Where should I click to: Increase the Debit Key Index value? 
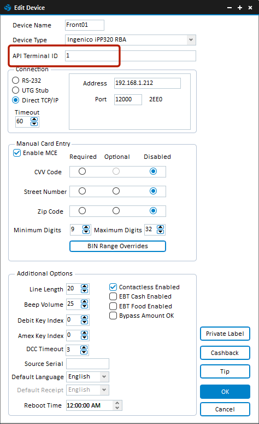[x=85, y=318]
